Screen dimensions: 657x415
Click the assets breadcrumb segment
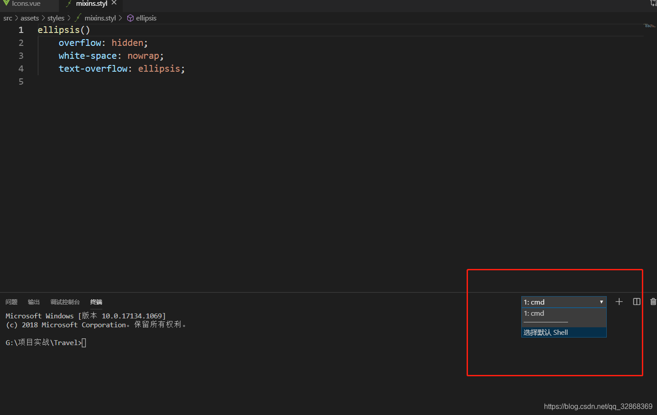[30, 18]
